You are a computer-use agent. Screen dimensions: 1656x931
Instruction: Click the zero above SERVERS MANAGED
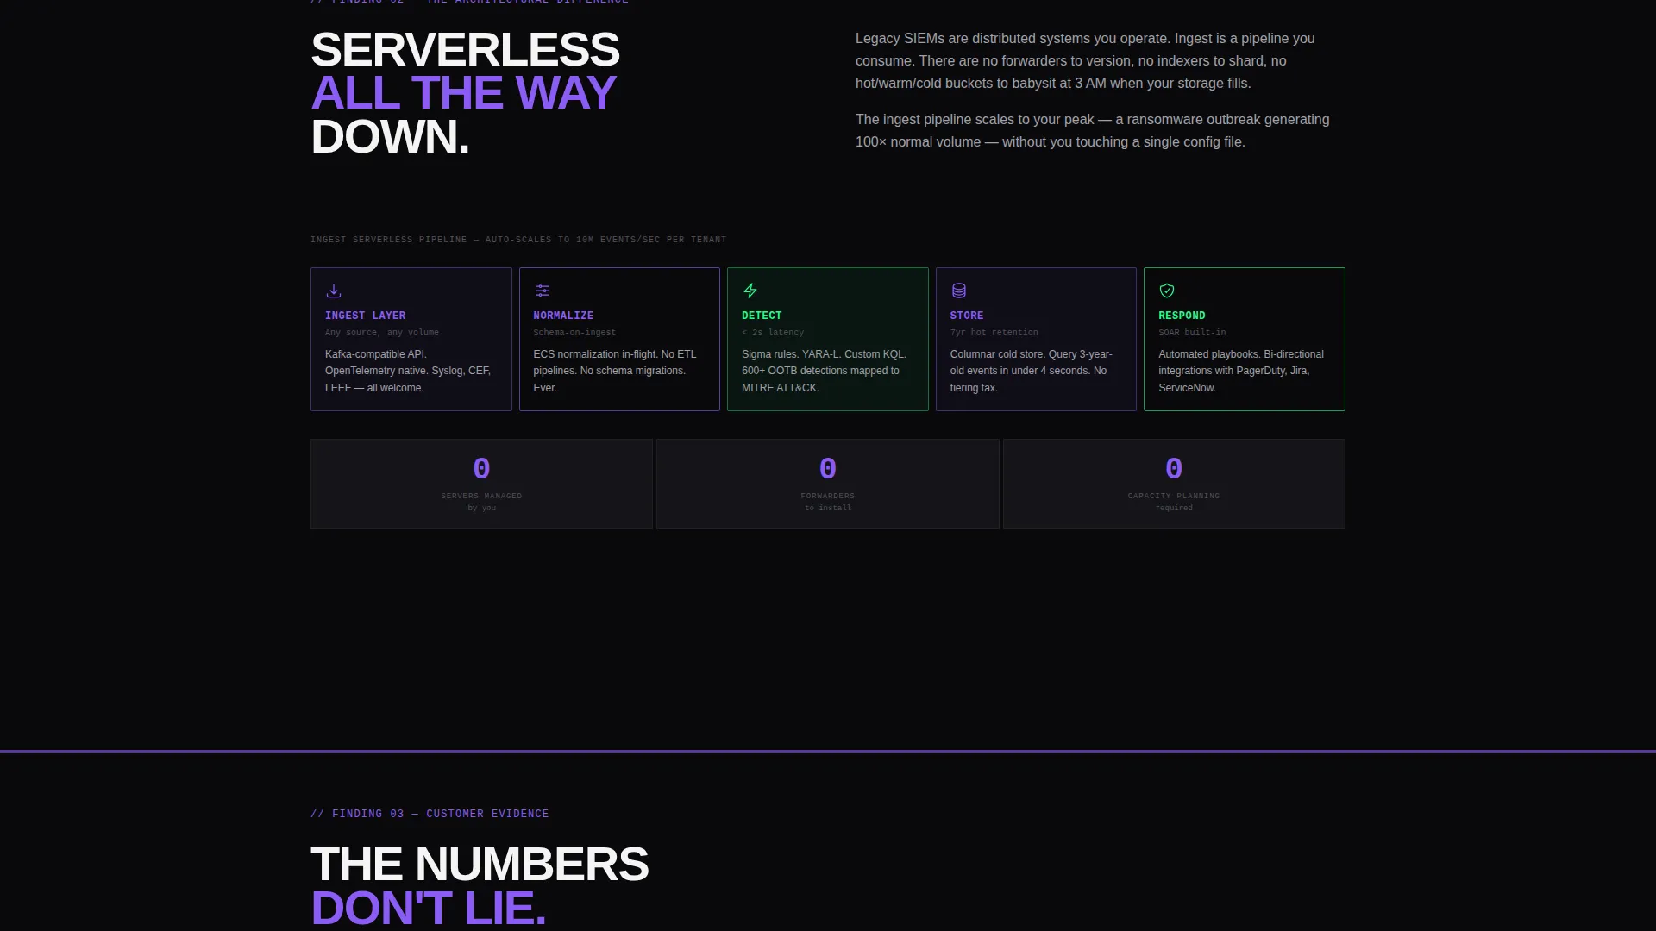click(481, 469)
